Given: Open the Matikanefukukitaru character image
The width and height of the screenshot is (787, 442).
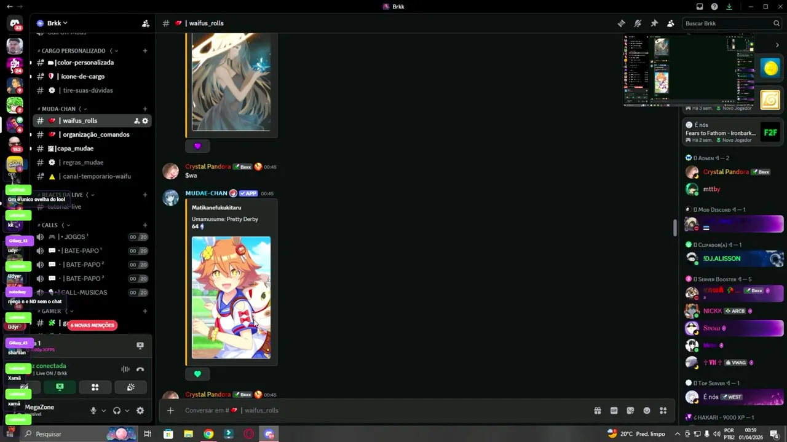Looking at the screenshot, I should [231, 298].
